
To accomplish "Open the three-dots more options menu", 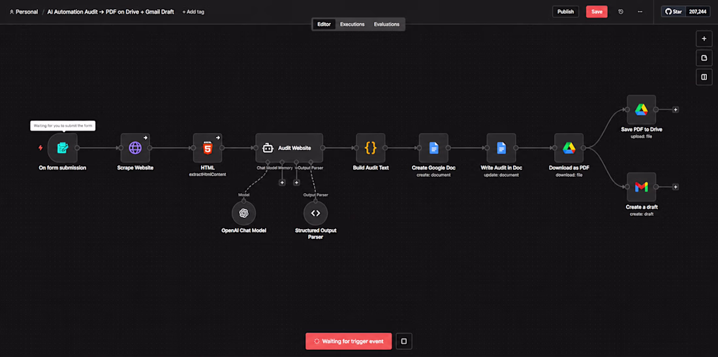I will point(640,12).
